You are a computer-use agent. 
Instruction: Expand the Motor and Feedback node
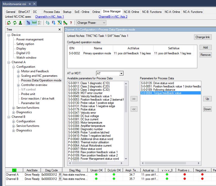tap(18, 72)
